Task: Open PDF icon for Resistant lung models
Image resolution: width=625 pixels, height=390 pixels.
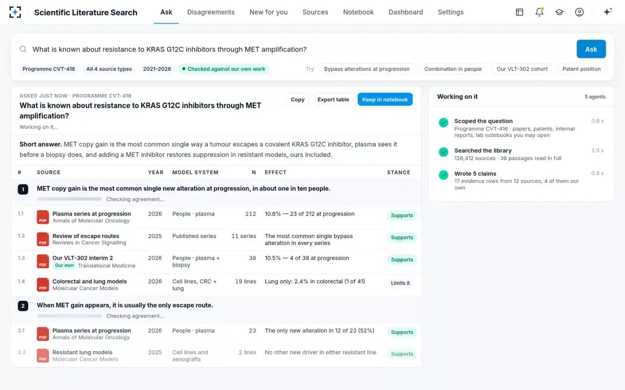Action: (43, 356)
